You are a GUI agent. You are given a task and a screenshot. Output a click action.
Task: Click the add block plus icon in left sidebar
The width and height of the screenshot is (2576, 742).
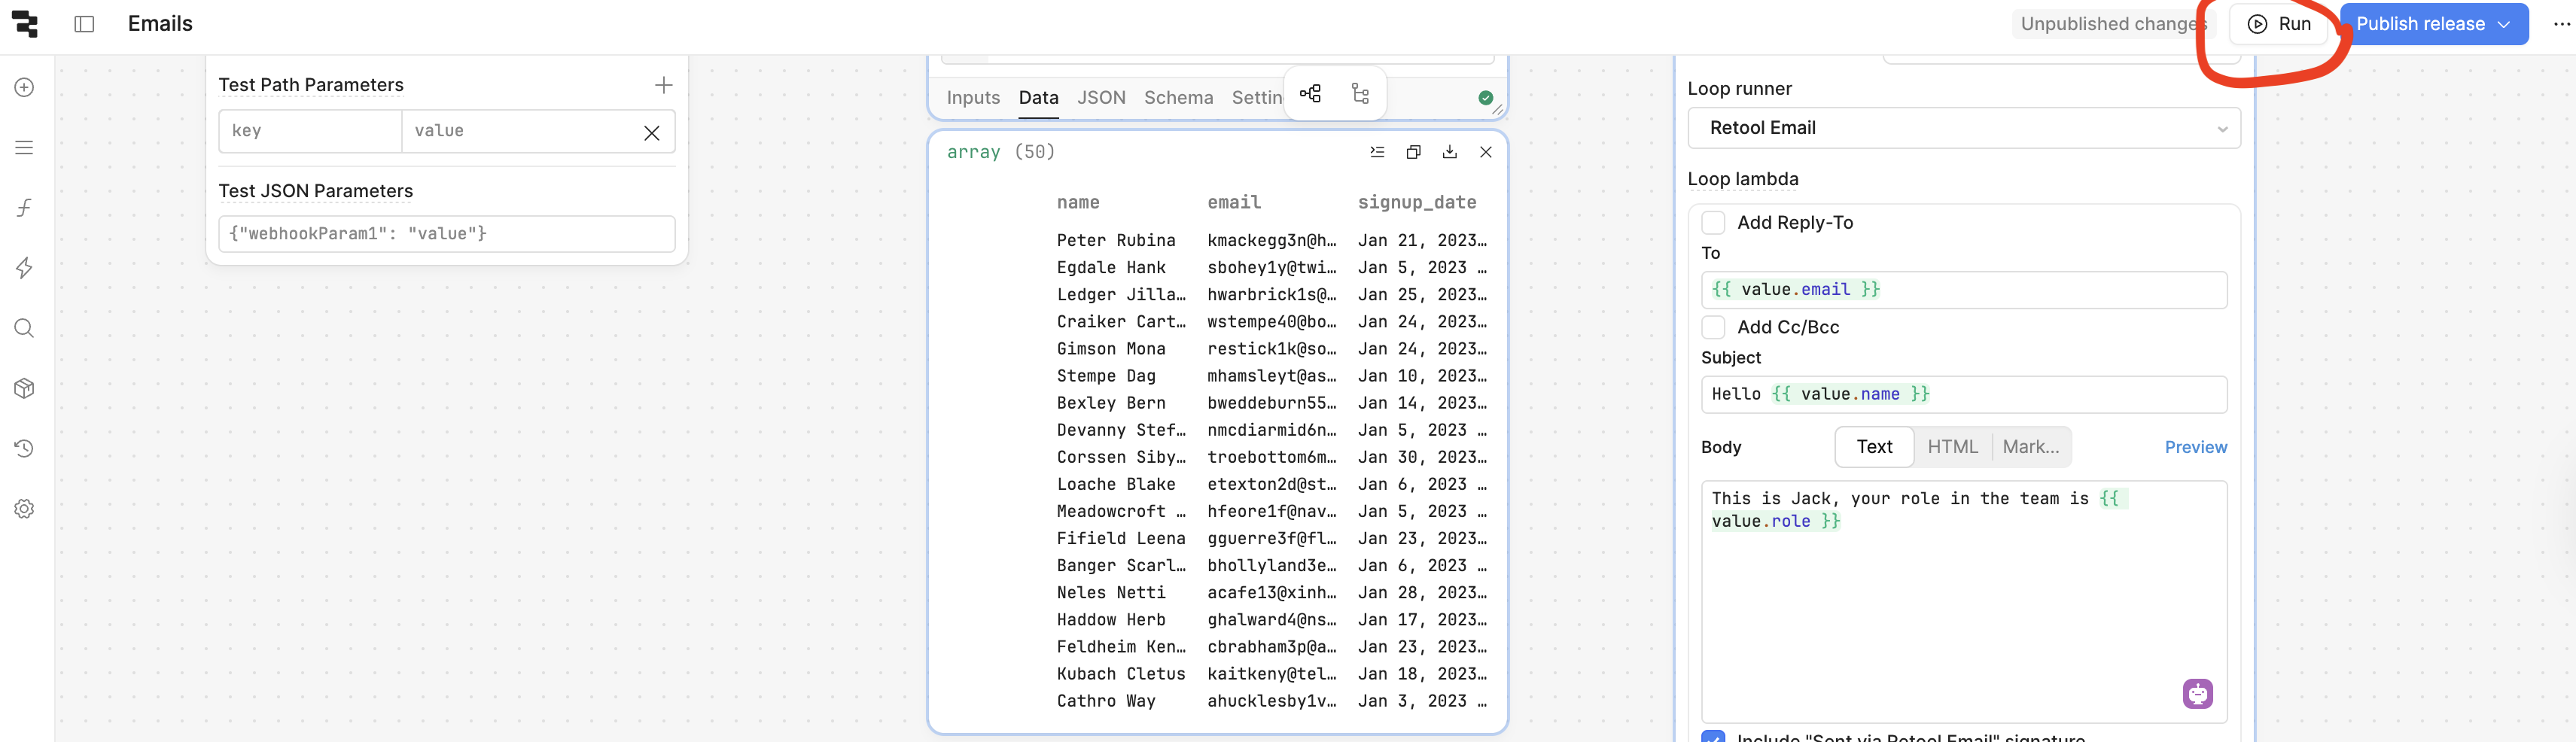(24, 87)
